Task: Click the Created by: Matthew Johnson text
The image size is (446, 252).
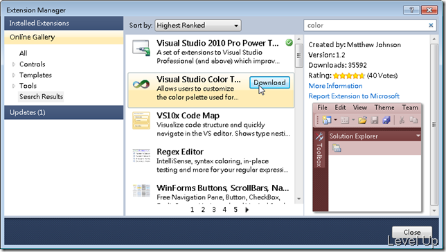Action: point(355,45)
